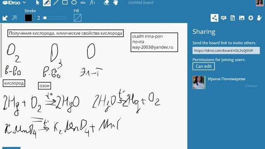265x149 pixels.
Task: Click the Fill label
Action: tap(76, 11)
